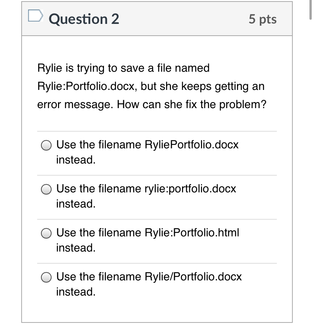This screenshot has height=324, width=314.
Task: Click the question prompt text about Rylie's file
Action: coord(152,86)
